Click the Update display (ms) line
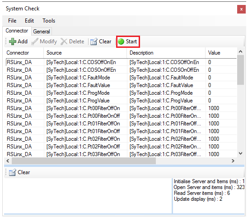Viewport: 248px width, 217px height. (x=198, y=199)
